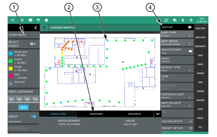Click the info icon in top bar
Image resolution: width=217 pixels, height=137 pixels.
pyautogui.click(x=46, y=20)
